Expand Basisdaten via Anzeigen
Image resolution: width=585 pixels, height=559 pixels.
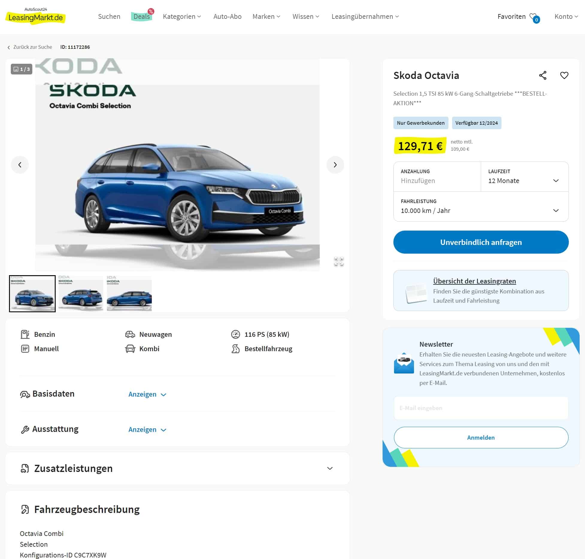click(x=147, y=395)
